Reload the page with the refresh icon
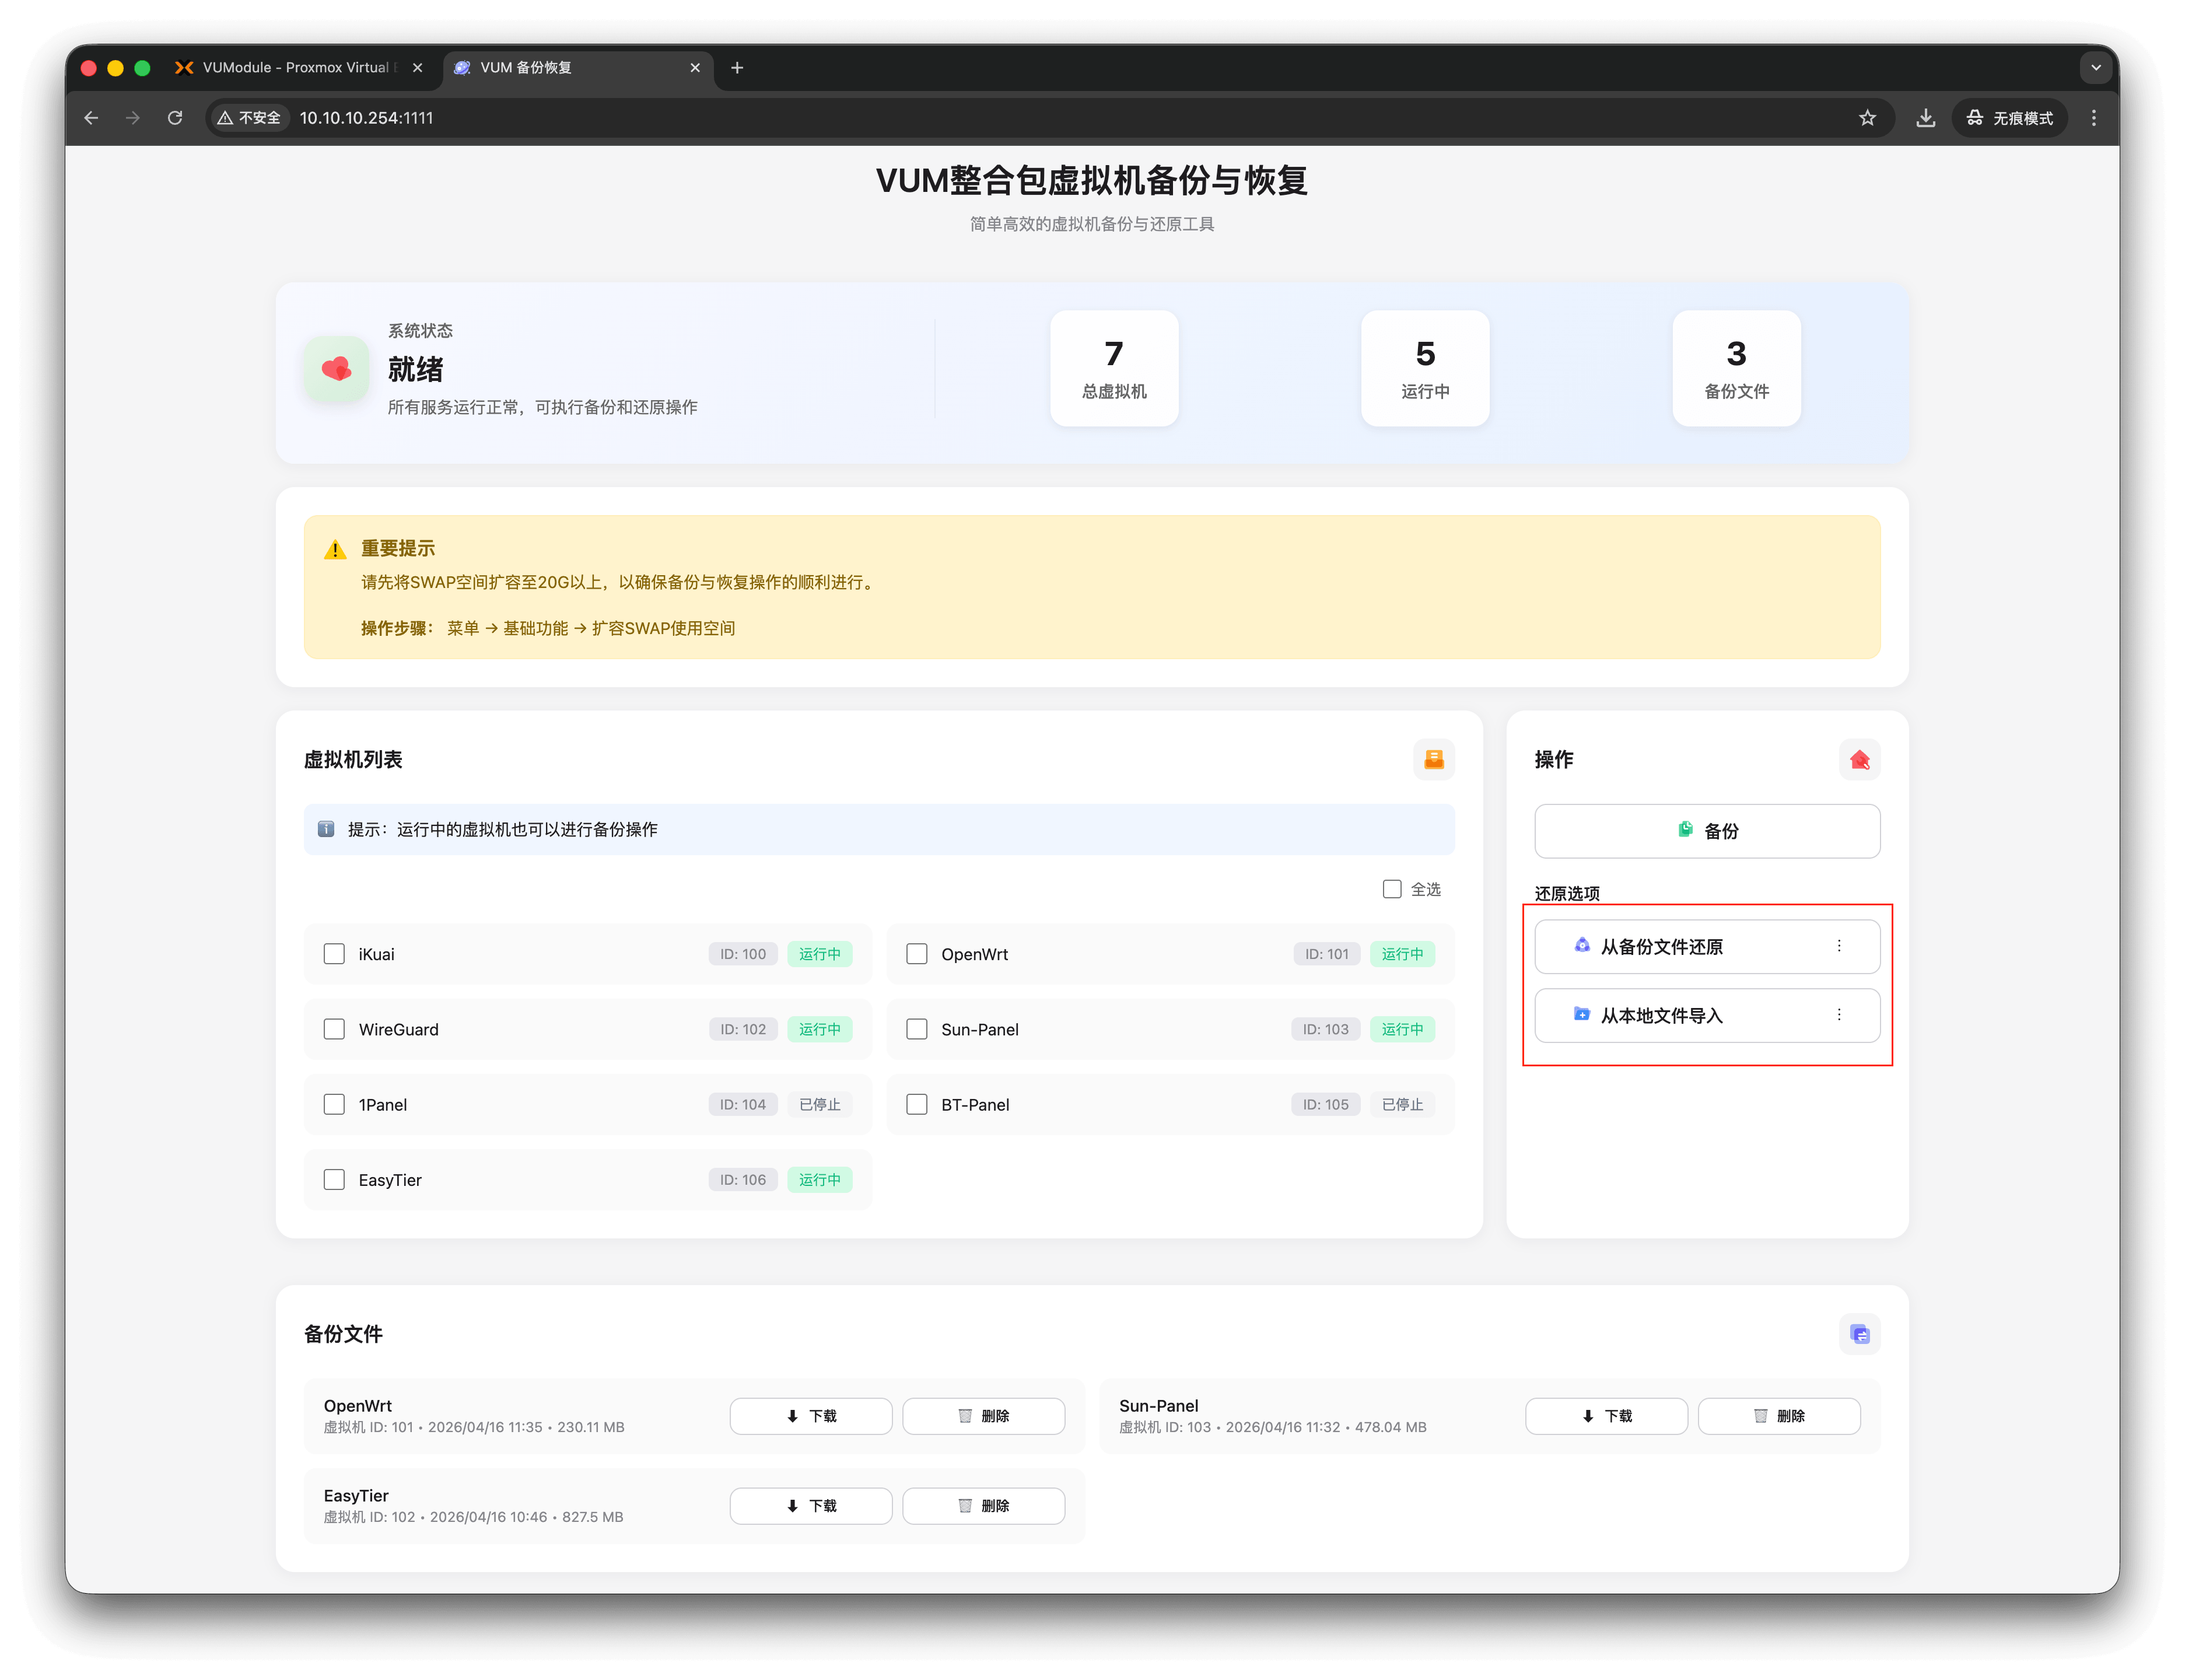The width and height of the screenshot is (2185, 1680). pyautogui.click(x=175, y=118)
